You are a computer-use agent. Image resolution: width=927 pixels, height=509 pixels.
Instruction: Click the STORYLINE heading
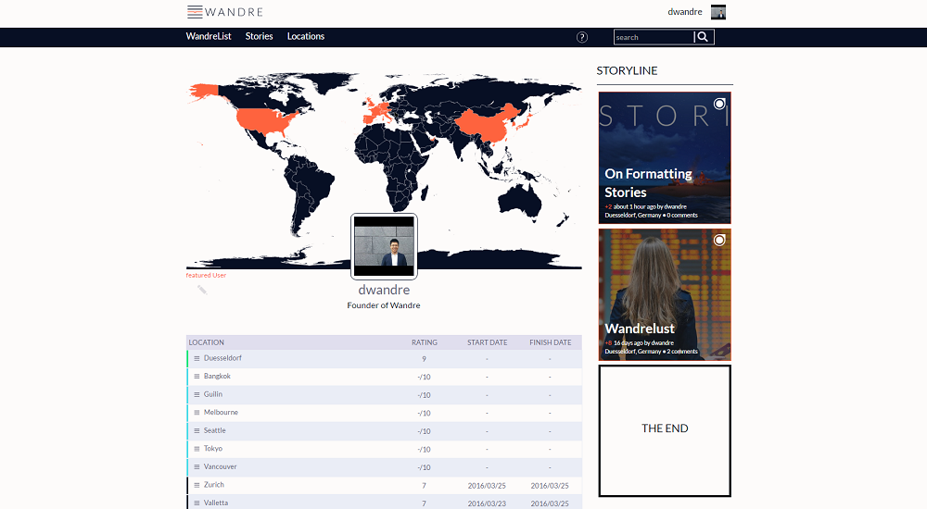pos(627,71)
